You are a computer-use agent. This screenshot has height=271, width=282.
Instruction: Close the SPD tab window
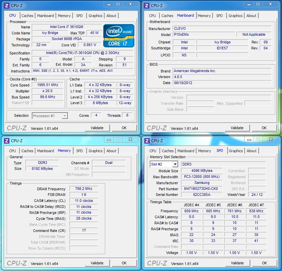coord(271,140)
